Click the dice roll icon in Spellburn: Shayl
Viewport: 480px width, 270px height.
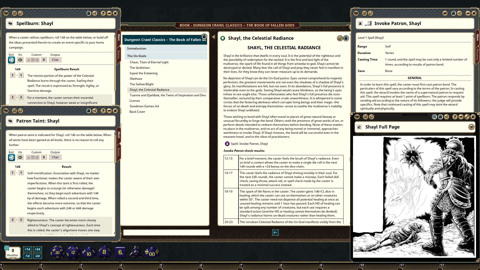click(11, 60)
